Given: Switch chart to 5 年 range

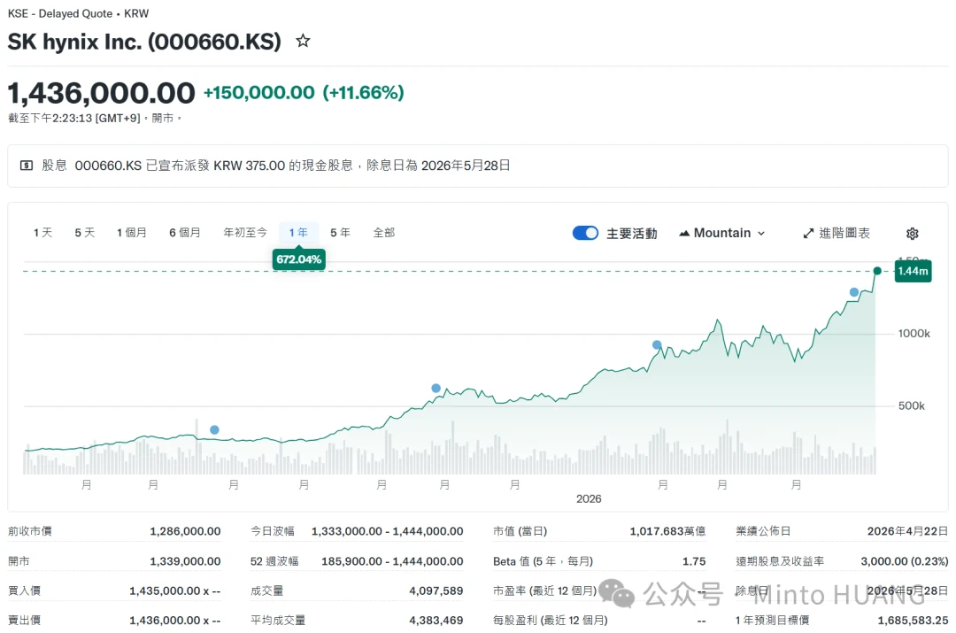Looking at the screenshot, I should click(340, 232).
